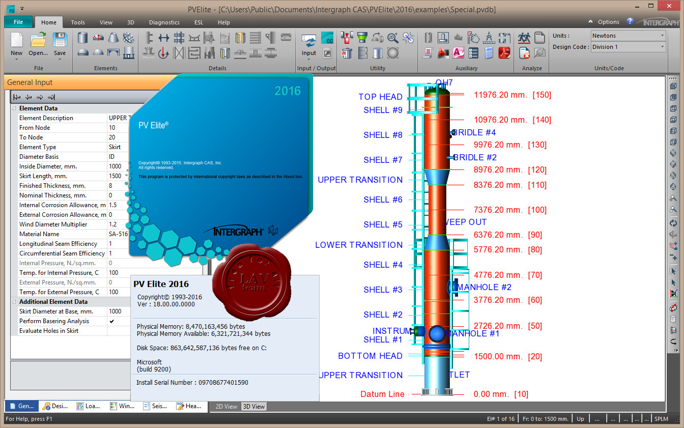Open the teal CC component analysis icon
The width and height of the screenshot is (684, 428).
pos(327,37)
